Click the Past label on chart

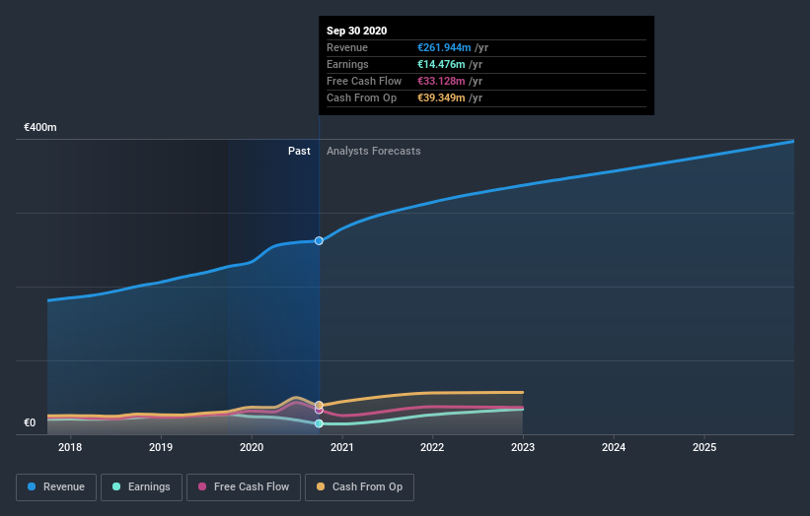click(299, 151)
